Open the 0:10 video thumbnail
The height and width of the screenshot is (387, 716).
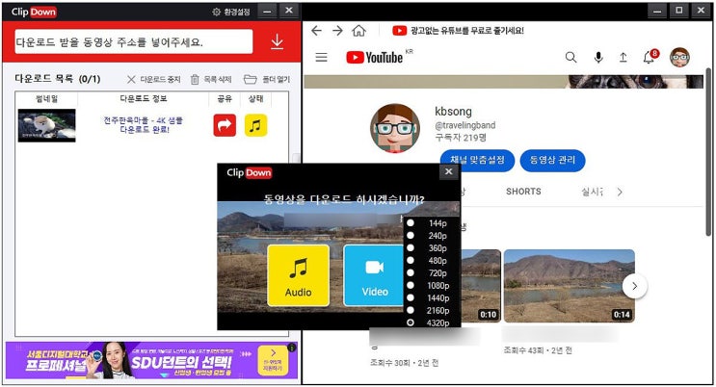point(481,286)
